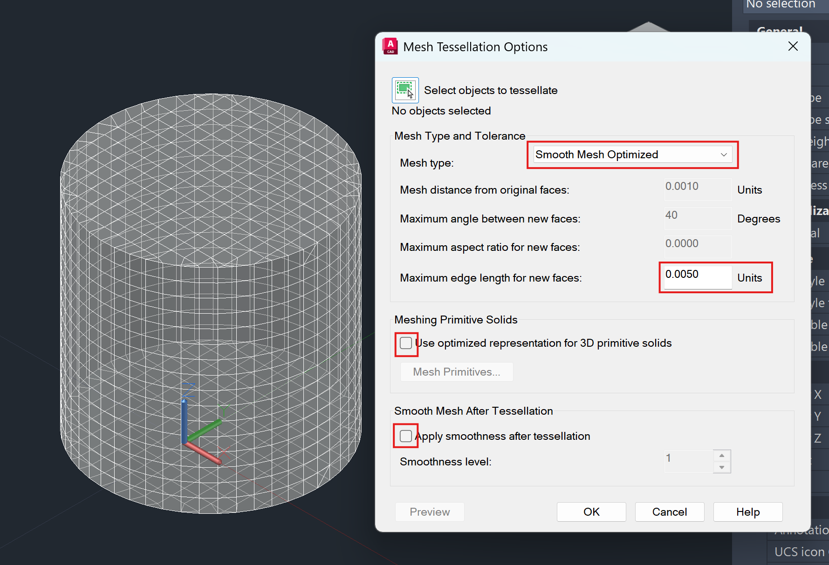The image size is (829, 565).
Task: Click the Mesh distance from original faces field
Action: tap(698, 189)
